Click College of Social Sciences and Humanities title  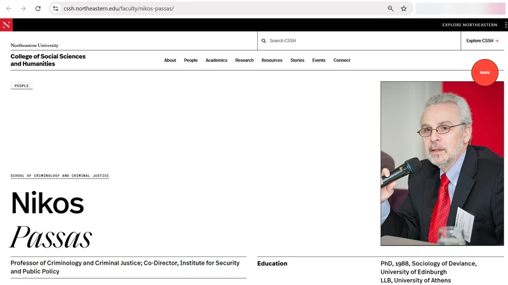48,60
